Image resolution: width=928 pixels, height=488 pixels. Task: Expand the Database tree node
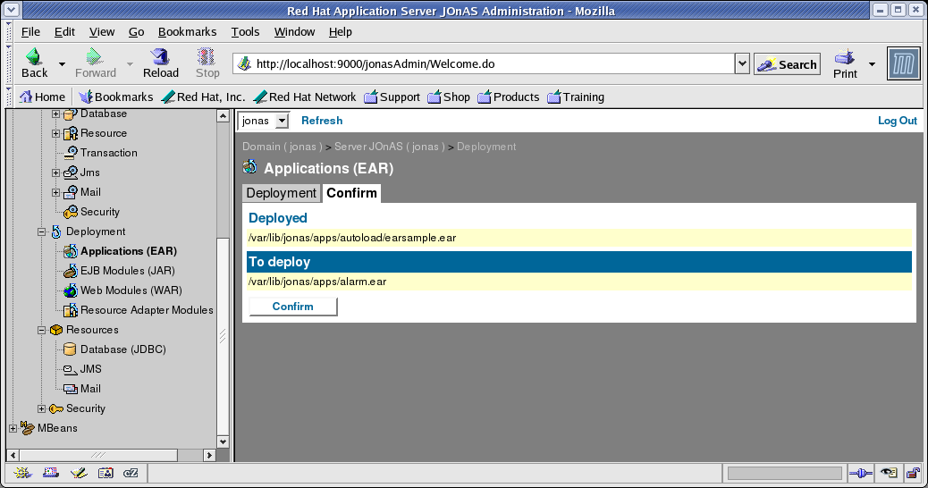(x=55, y=114)
